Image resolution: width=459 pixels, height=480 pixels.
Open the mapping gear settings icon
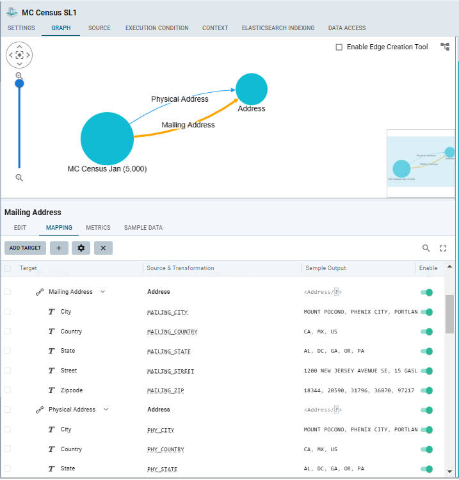(81, 248)
